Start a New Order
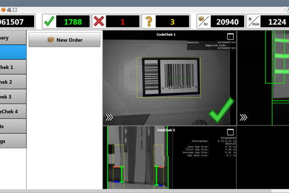 65,40
